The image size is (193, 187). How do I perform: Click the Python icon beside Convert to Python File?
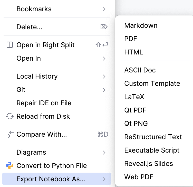point(9,166)
